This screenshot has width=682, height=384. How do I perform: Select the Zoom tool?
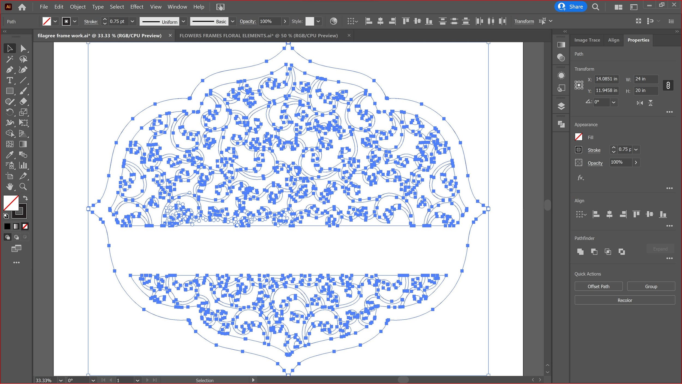(23, 187)
